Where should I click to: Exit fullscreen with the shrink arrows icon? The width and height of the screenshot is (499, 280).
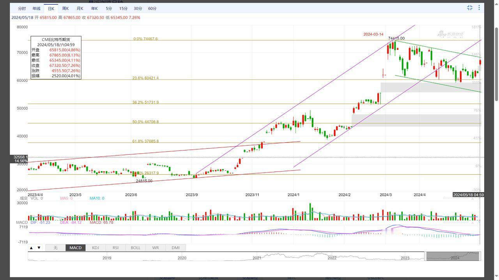coord(470,8)
